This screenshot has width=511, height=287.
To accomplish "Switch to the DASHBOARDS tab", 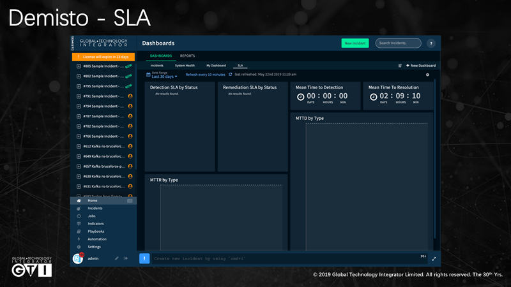I will (x=161, y=56).
